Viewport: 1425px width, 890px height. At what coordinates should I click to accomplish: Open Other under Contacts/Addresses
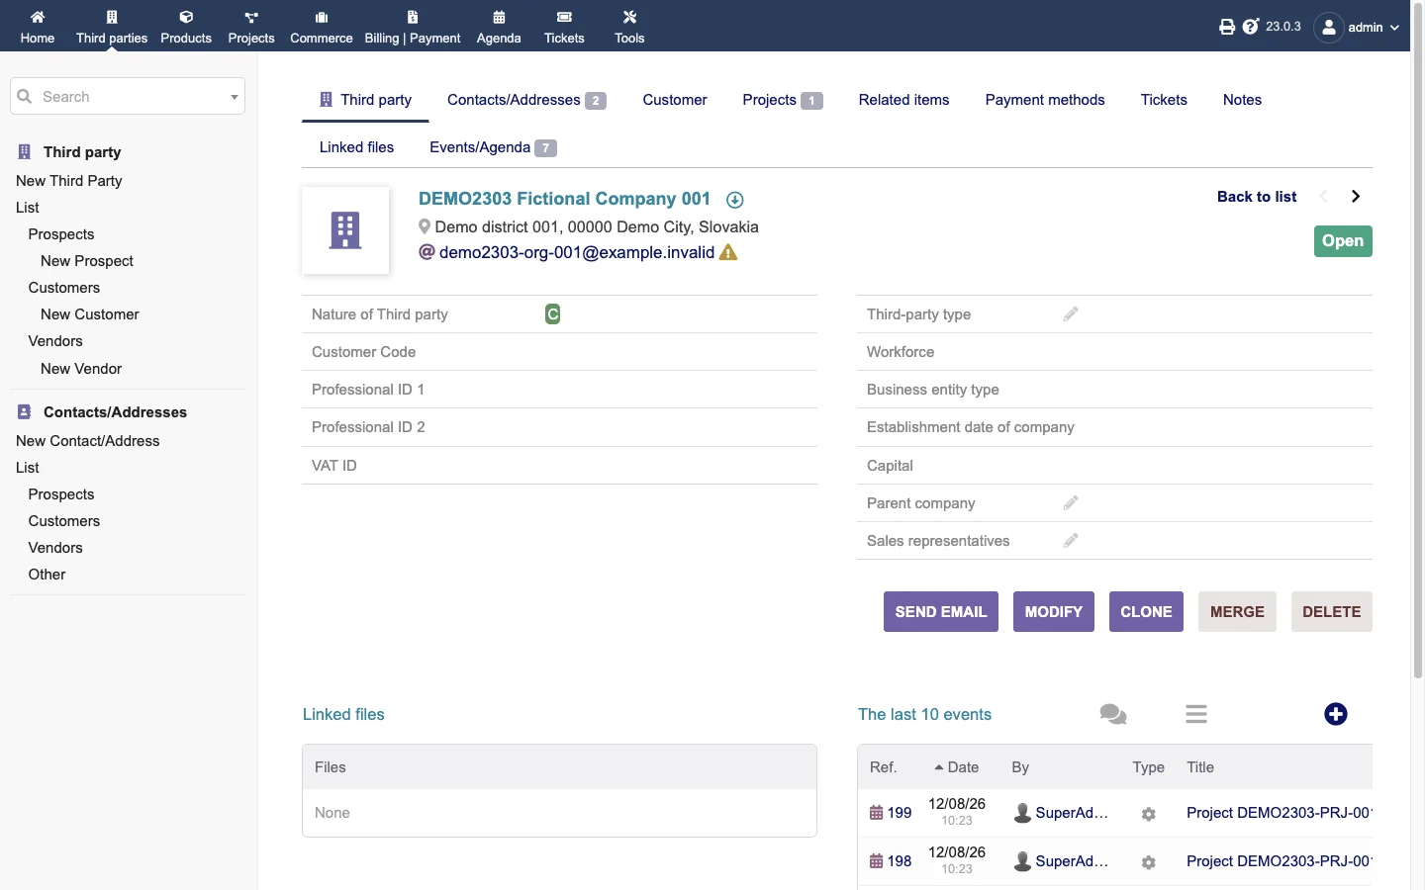pyautogui.click(x=47, y=575)
